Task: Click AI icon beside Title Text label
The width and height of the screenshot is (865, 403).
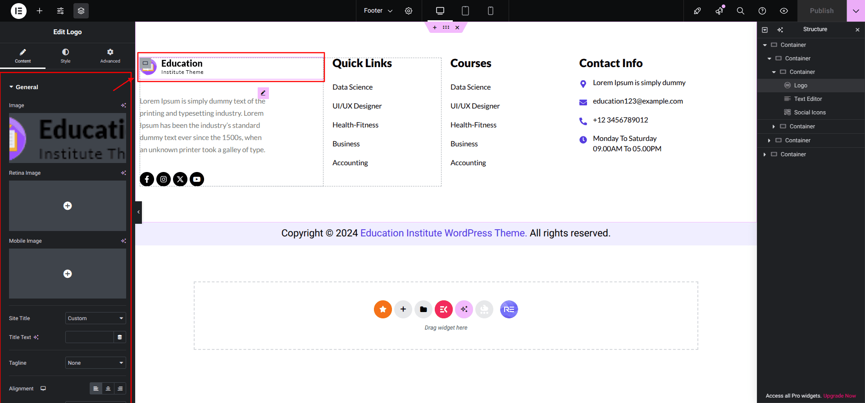Action: tap(36, 337)
